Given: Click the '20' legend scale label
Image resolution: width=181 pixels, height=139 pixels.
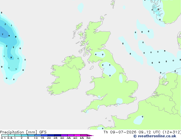Looking at the screenshot, I should pyautogui.click(x=49, y=138).
